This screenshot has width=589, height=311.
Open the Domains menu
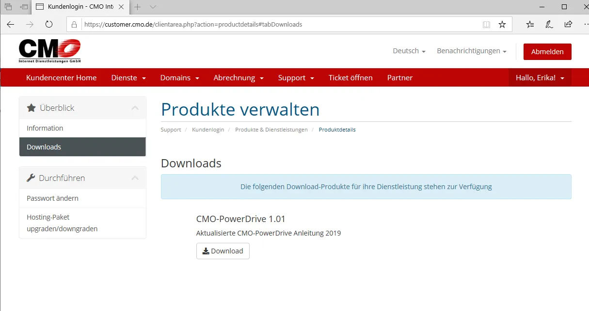pyautogui.click(x=180, y=77)
